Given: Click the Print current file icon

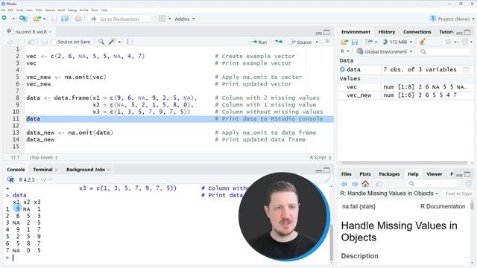Looking at the screenshot, I should 78,19.
